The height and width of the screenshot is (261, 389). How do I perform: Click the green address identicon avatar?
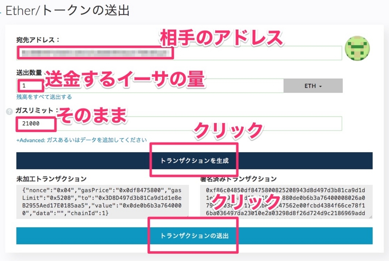357,49
